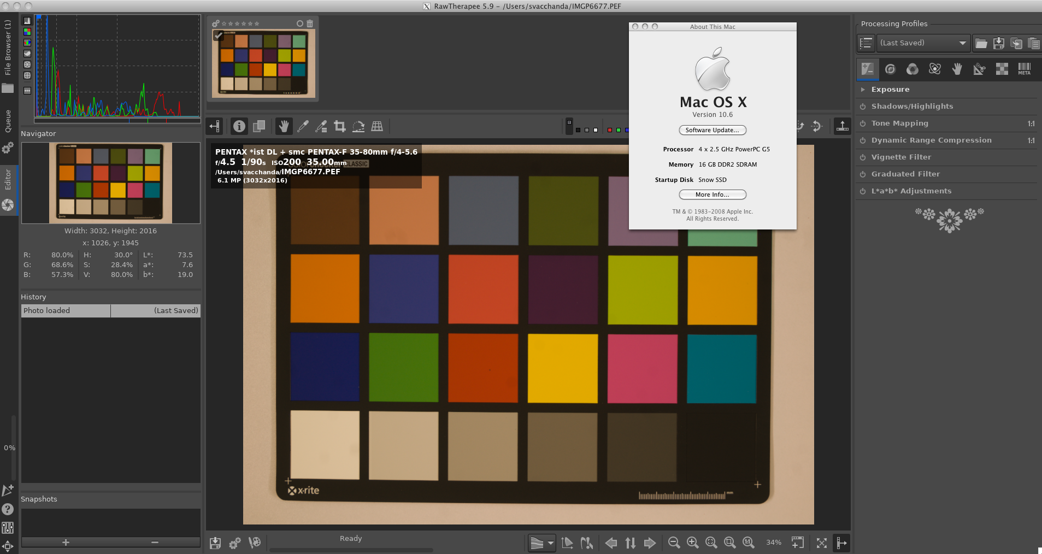Open the Meta tab

pyautogui.click(x=1024, y=69)
